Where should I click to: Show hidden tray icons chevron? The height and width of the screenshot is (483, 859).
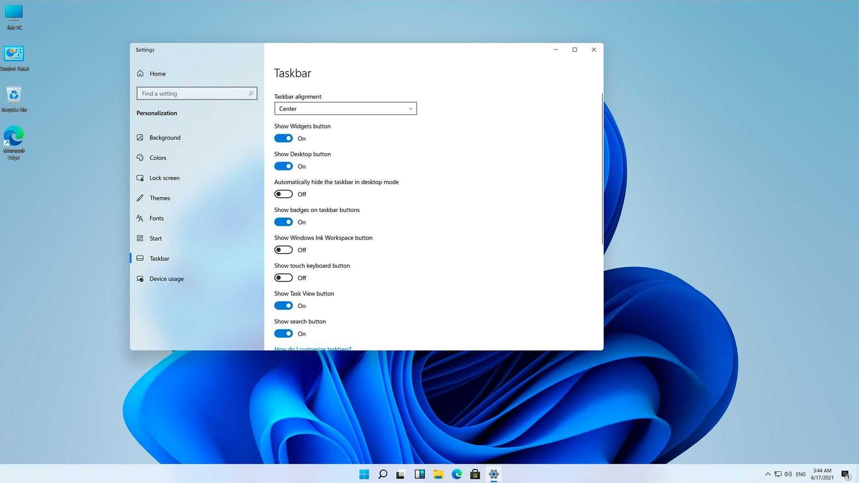(x=768, y=474)
